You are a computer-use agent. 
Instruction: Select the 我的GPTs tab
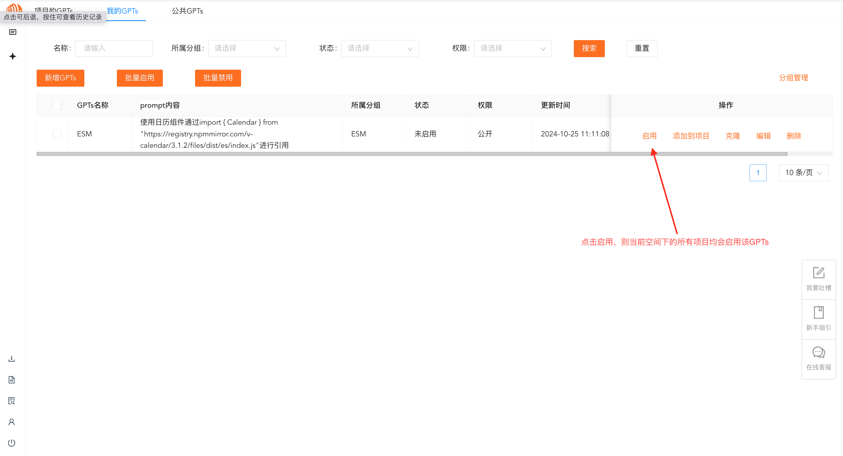(122, 11)
